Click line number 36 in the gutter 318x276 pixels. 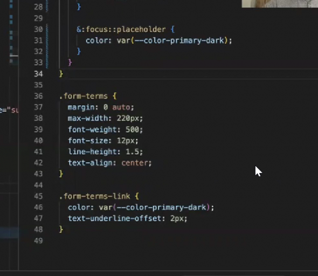[x=38, y=96]
